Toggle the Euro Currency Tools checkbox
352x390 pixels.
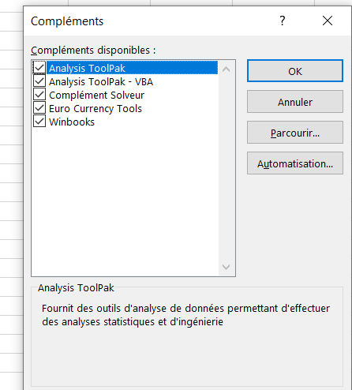[39, 108]
